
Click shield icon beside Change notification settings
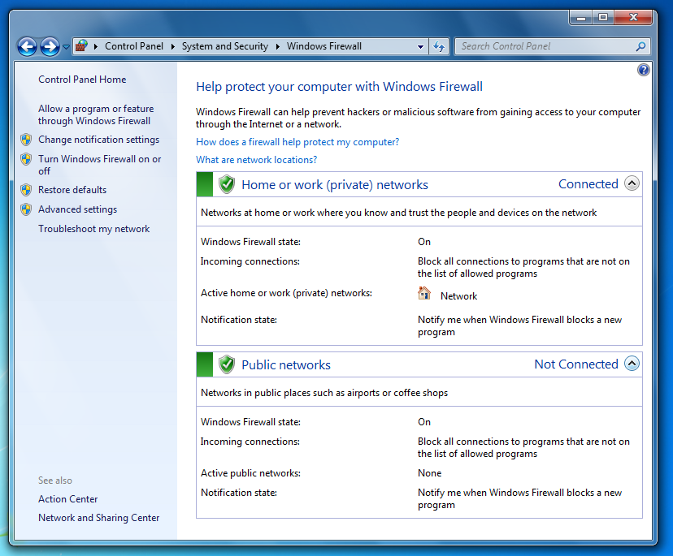click(x=26, y=140)
